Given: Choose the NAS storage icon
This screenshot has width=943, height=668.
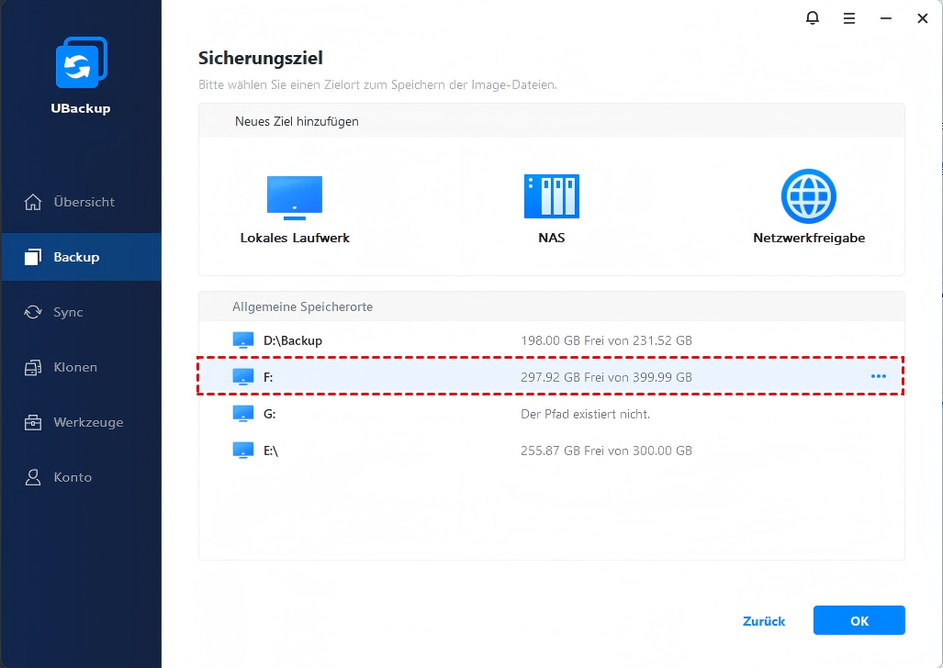Looking at the screenshot, I should [x=551, y=196].
